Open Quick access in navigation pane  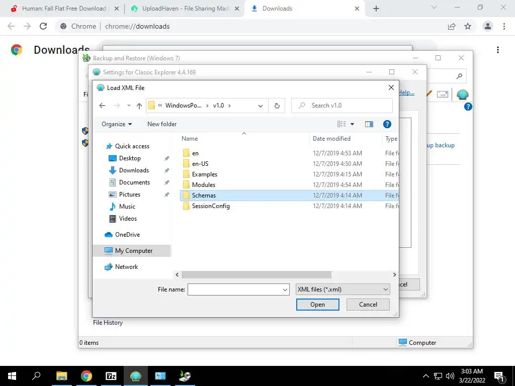(132, 146)
